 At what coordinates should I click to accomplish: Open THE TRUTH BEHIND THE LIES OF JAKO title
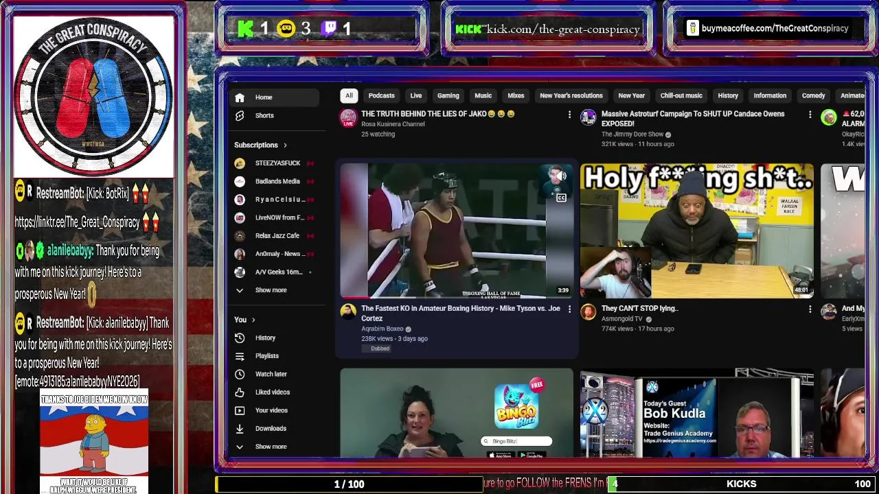coord(437,114)
